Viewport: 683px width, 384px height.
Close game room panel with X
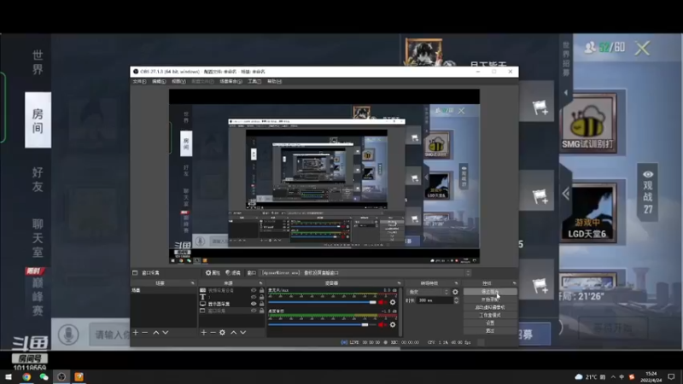pos(642,48)
